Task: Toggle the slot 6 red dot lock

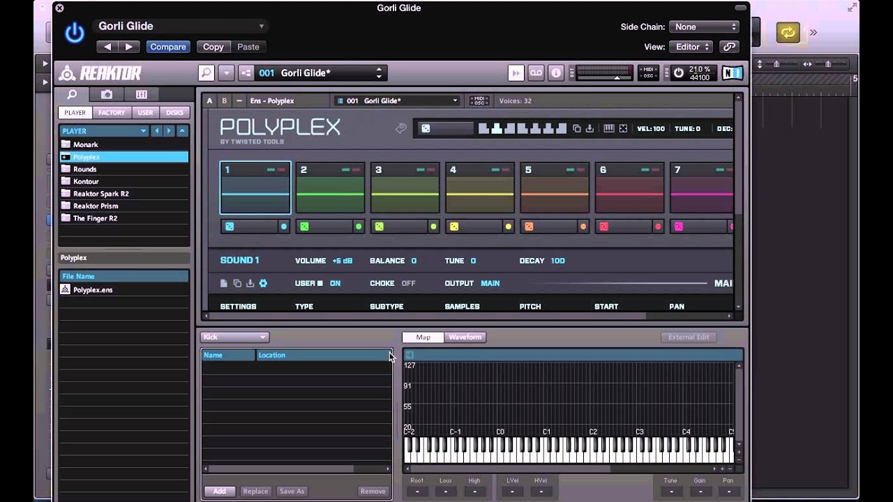Action: click(x=658, y=227)
